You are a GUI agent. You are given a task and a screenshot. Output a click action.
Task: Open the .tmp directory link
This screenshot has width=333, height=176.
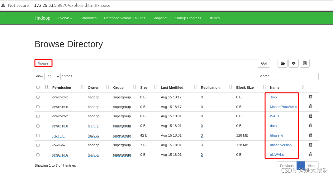[273, 97]
